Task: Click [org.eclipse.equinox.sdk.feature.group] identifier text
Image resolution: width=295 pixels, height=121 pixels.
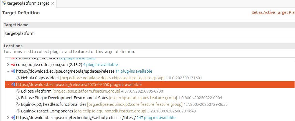Action: tap(110, 111)
